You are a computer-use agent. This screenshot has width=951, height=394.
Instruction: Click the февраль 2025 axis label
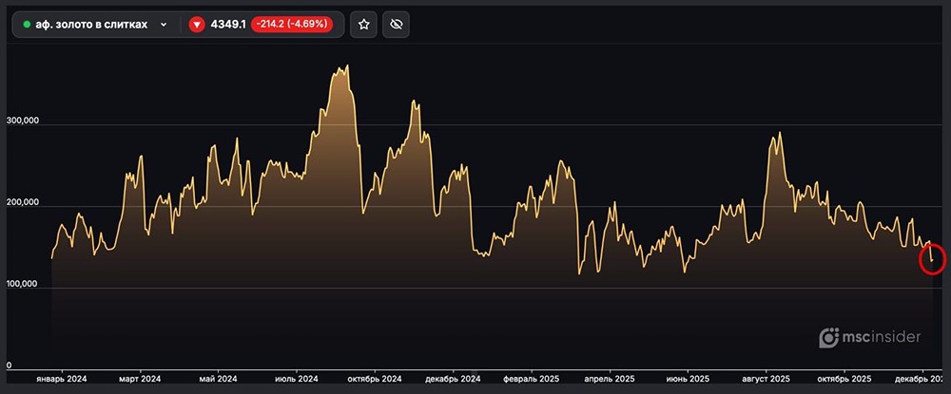pyautogui.click(x=532, y=380)
